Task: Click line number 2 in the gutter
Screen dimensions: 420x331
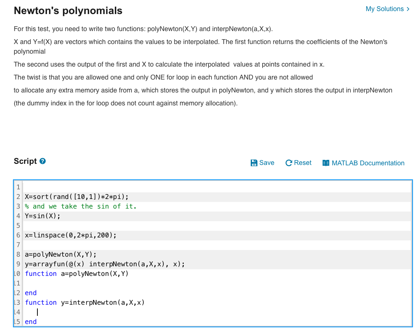Action: pyautogui.click(x=18, y=197)
